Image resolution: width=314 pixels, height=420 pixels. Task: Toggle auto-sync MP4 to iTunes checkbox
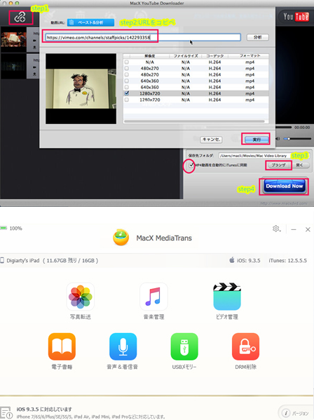[191, 165]
